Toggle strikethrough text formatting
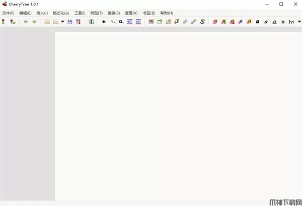The image size is (302, 206). 283,22
